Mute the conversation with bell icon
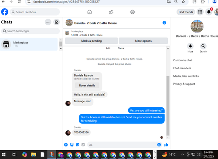This screenshot has width=218, height=159. tap(190, 46)
